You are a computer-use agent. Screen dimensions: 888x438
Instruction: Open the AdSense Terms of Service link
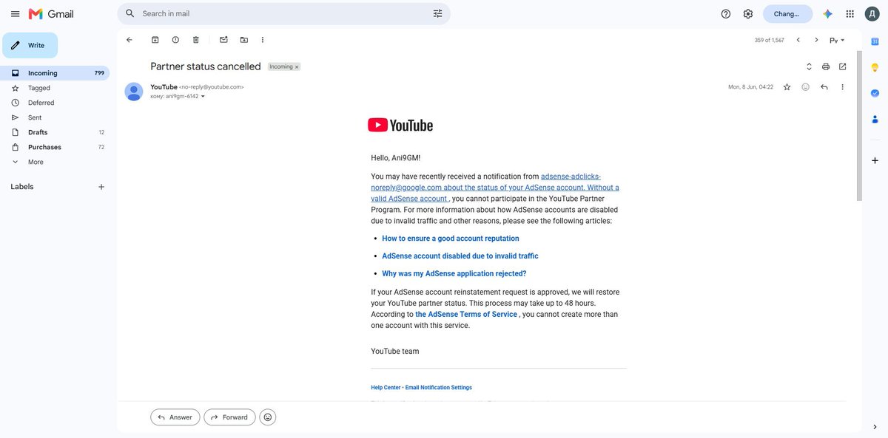[x=466, y=315]
